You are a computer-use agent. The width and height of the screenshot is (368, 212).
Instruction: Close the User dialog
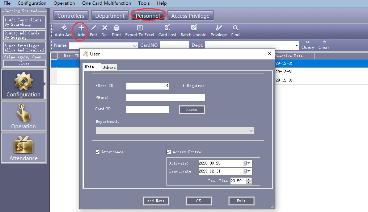[x=270, y=54]
